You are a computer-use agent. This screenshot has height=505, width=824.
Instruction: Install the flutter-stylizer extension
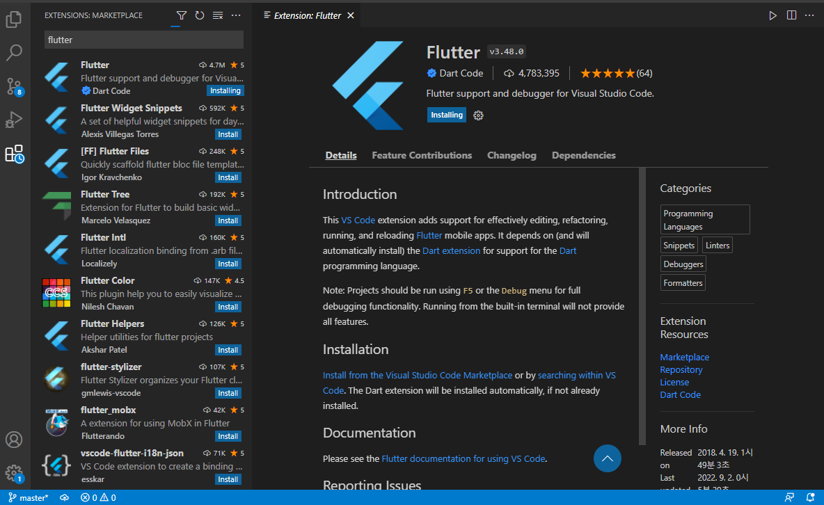[228, 393]
